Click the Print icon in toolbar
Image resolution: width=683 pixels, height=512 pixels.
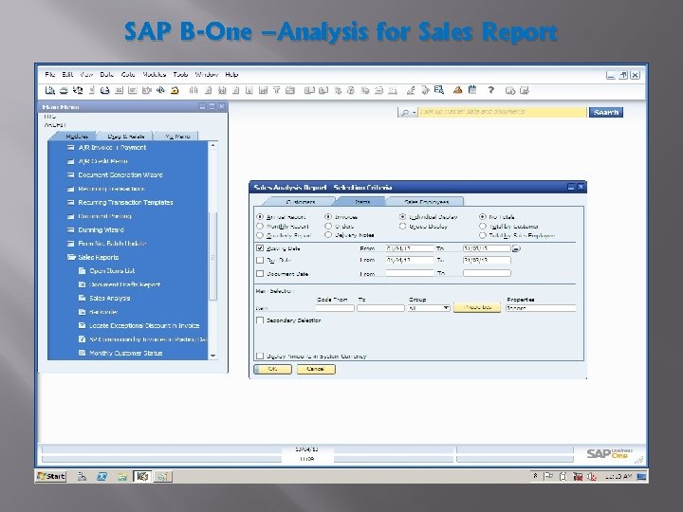click(64, 90)
